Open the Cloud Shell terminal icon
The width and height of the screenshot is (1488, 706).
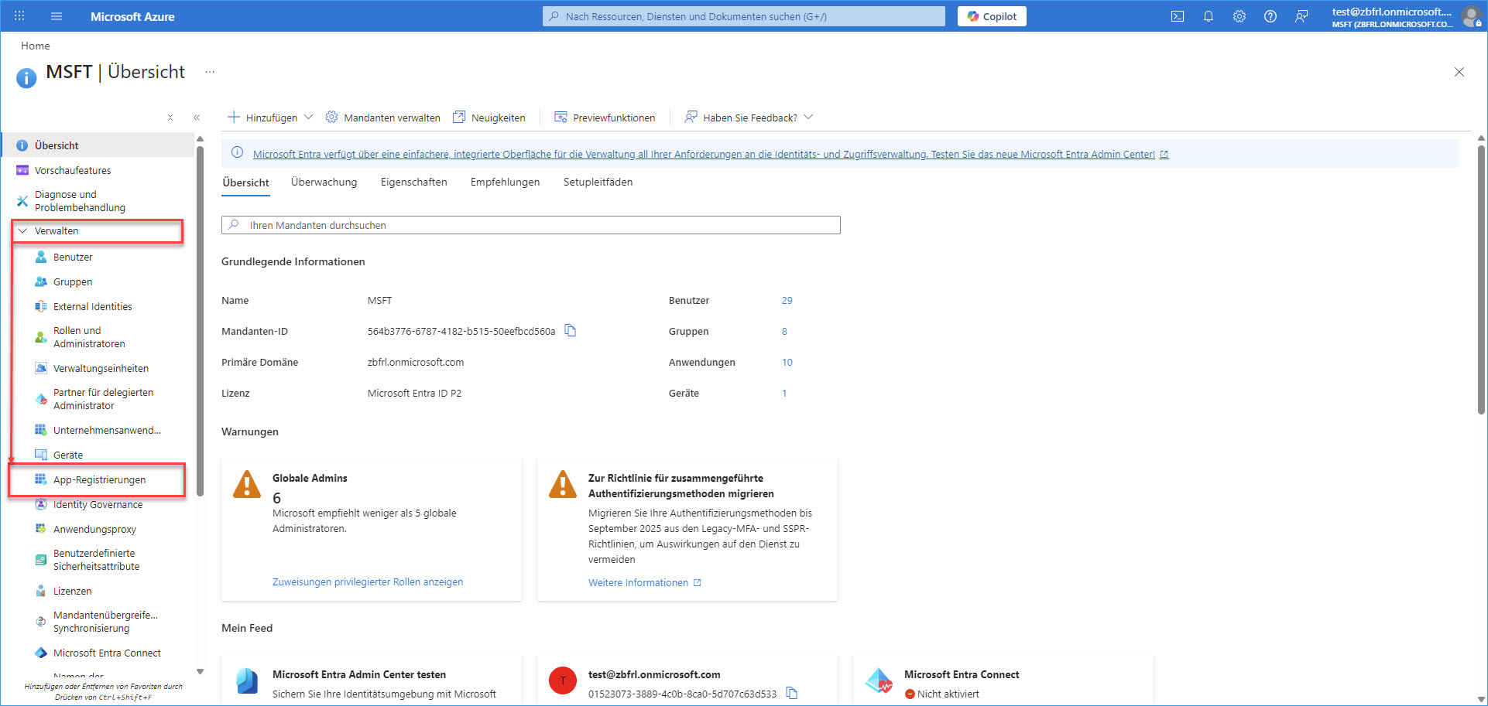point(1178,15)
